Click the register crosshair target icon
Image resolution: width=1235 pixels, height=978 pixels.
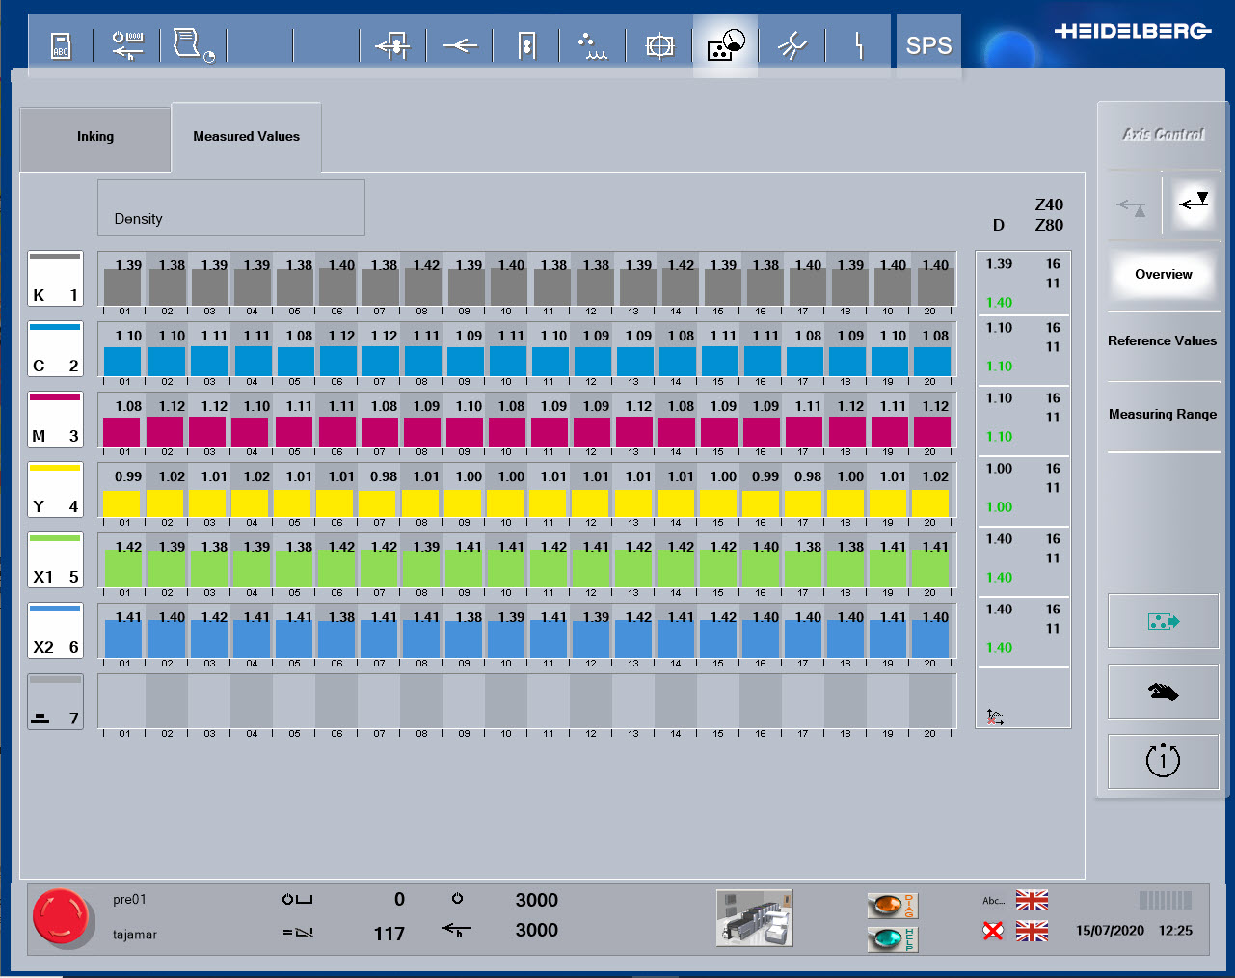coord(659,45)
